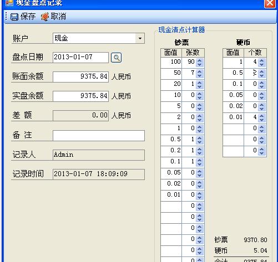
Task: Increase count of 20 banknotes
Action: point(200,83)
